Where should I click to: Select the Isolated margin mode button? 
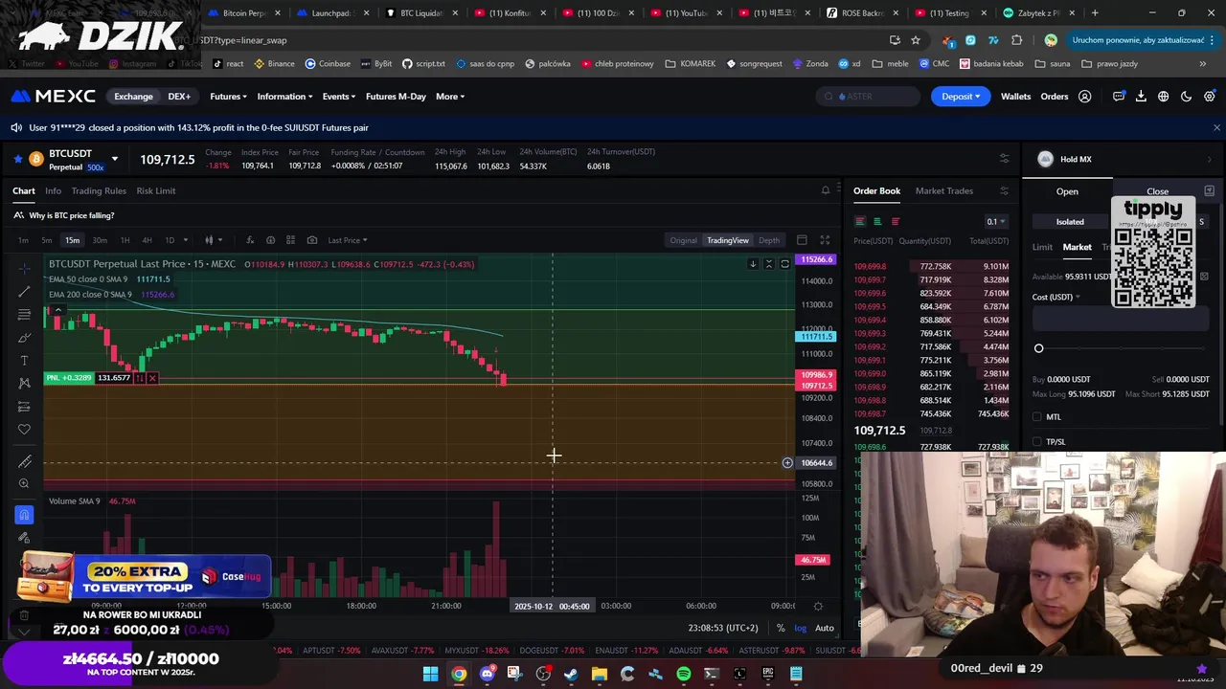coord(1070,222)
